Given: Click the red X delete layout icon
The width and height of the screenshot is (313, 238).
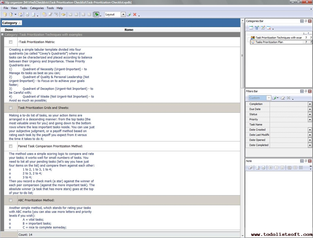Looking at the screenshot, I should [135, 15].
